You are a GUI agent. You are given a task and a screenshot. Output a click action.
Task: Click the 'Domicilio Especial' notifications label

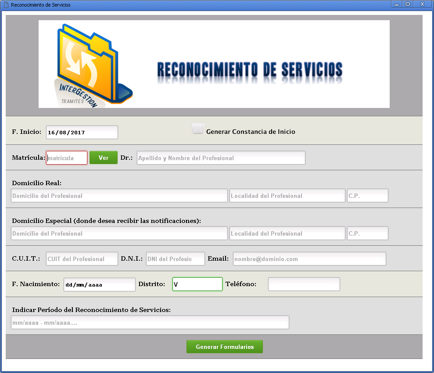(x=107, y=221)
